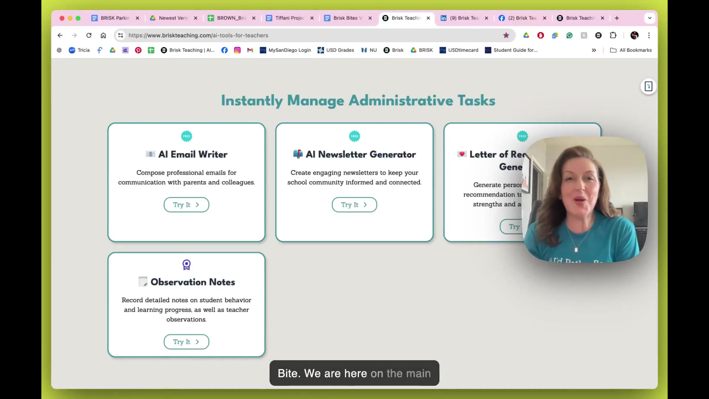Viewport: 709px width, 399px height.
Task: Open the All Bookmarks folder
Action: tap(631, 50)
